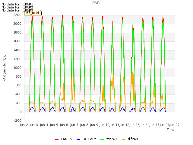Viewport: 193px width, 145px height.
Task: Click the -200 y-axis tick label
Action: pos(18,121)
